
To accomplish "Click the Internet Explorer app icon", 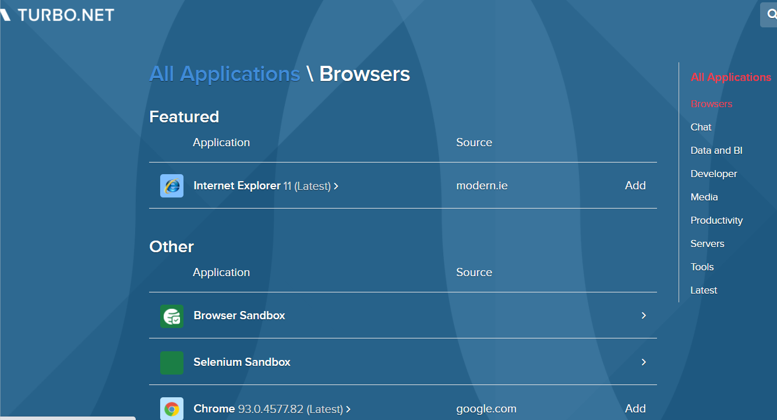I will click(171, 186).
